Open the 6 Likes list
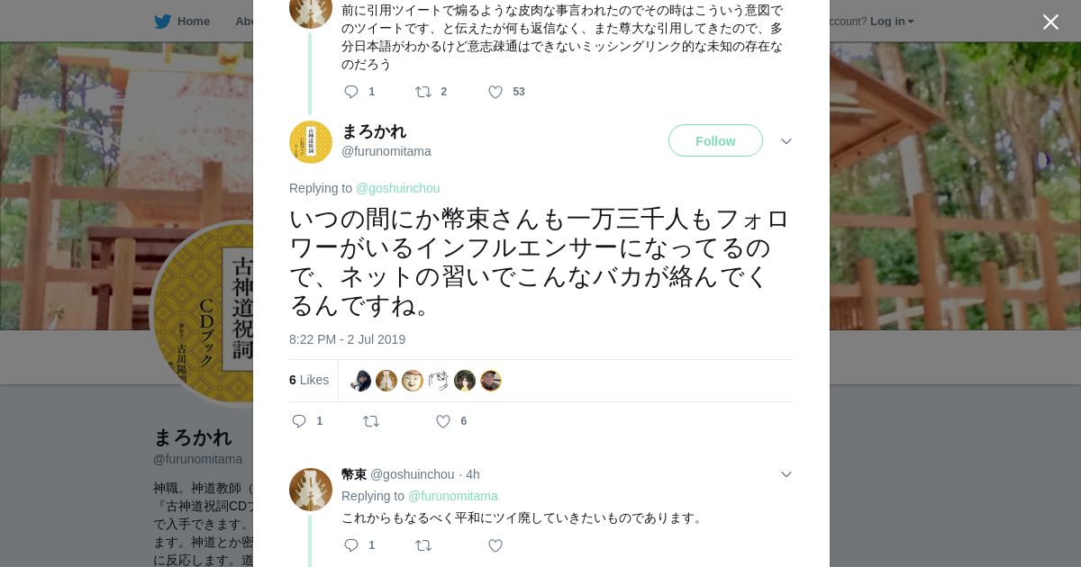Viewport: 1081px width, 567px height. coord(309,380)
